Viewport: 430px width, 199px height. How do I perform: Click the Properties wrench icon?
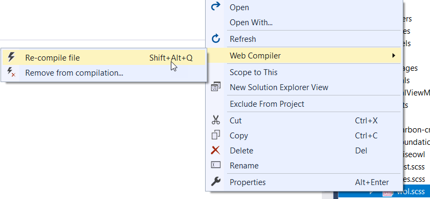point(216,181)
